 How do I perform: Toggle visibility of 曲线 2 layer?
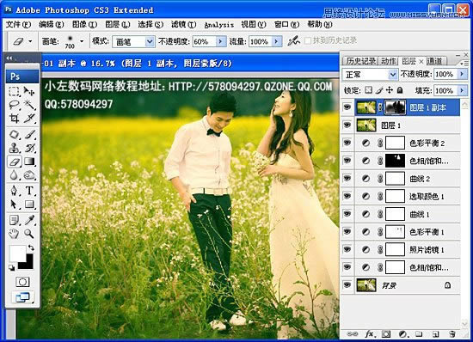347,178
